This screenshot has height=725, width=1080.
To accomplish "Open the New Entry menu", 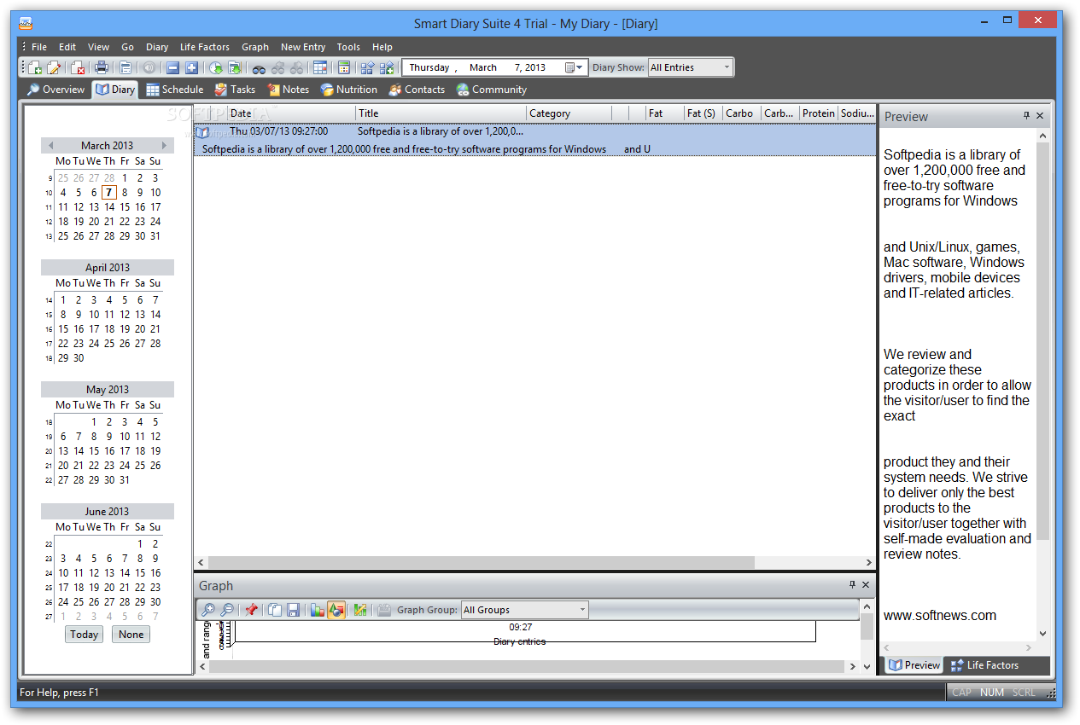I will pos(303,47).
